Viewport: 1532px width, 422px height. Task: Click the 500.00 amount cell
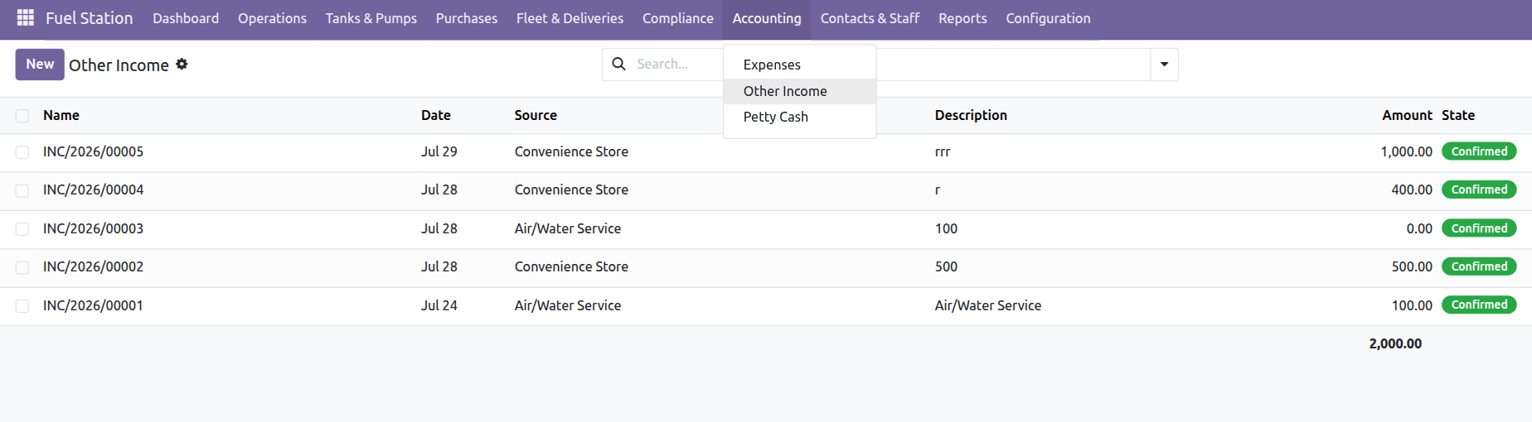click(1412, 266)
